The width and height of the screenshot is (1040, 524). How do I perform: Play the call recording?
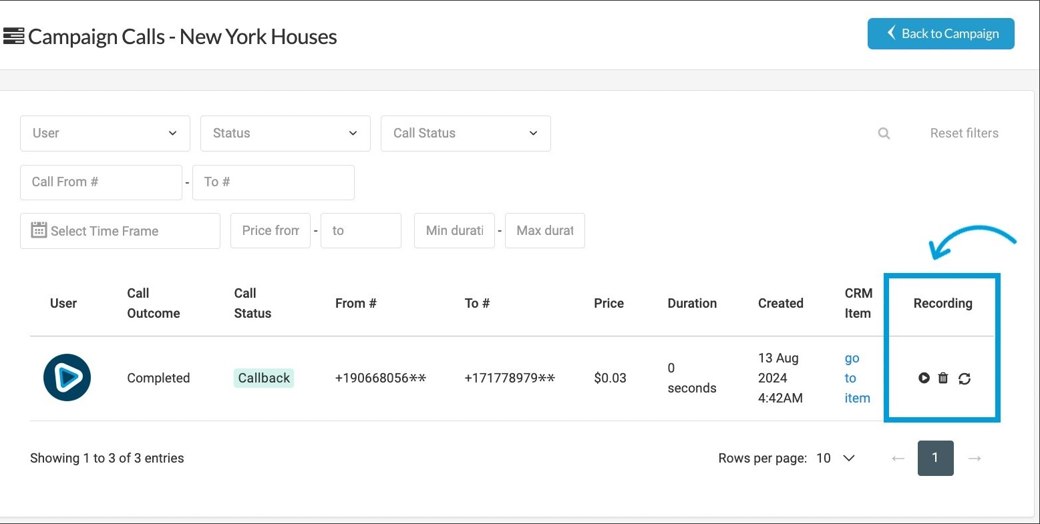[924, 378]
